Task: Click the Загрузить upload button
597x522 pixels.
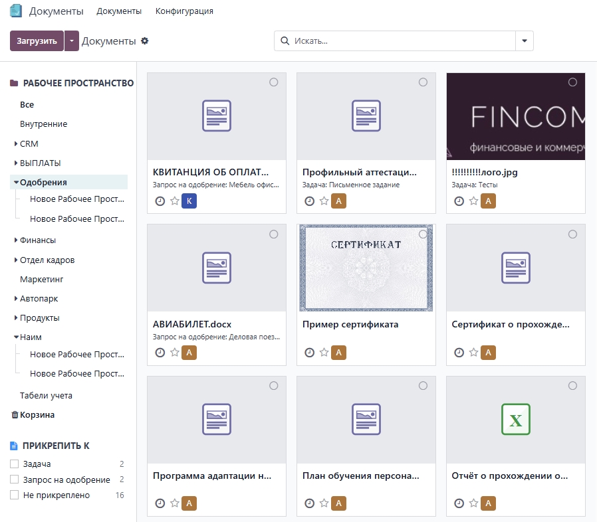Action: 37,41
